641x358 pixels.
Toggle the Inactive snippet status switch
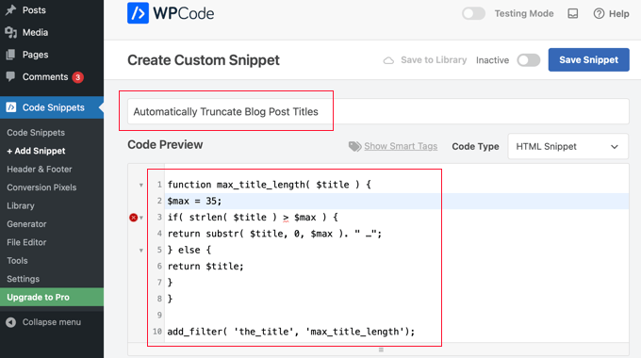pyautogui.click(x=528, y=60)
